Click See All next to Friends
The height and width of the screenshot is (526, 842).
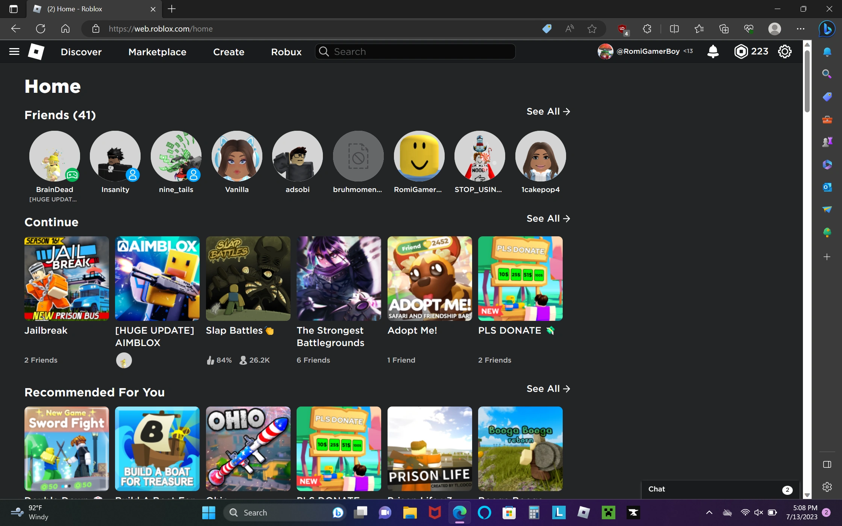548,112
